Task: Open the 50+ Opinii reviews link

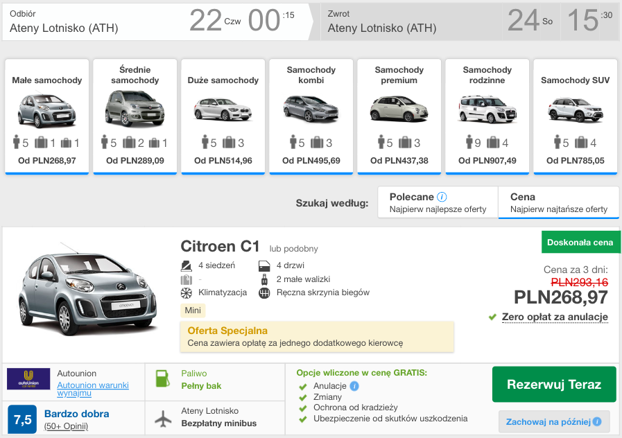Action: 67,426
